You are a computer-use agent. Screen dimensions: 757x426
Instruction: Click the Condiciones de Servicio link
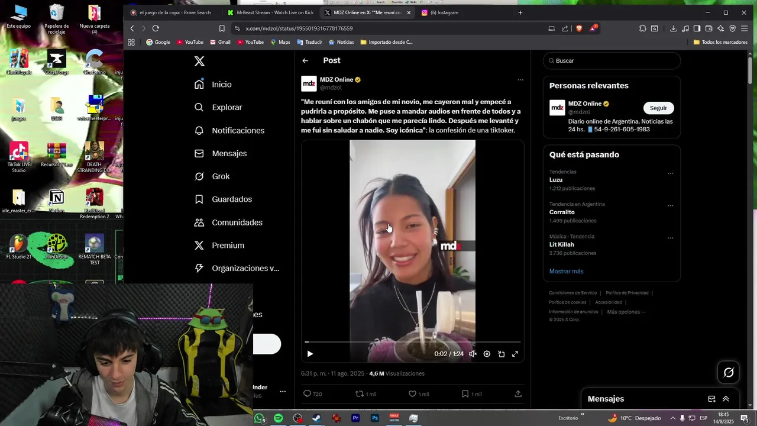pos(572,293)
